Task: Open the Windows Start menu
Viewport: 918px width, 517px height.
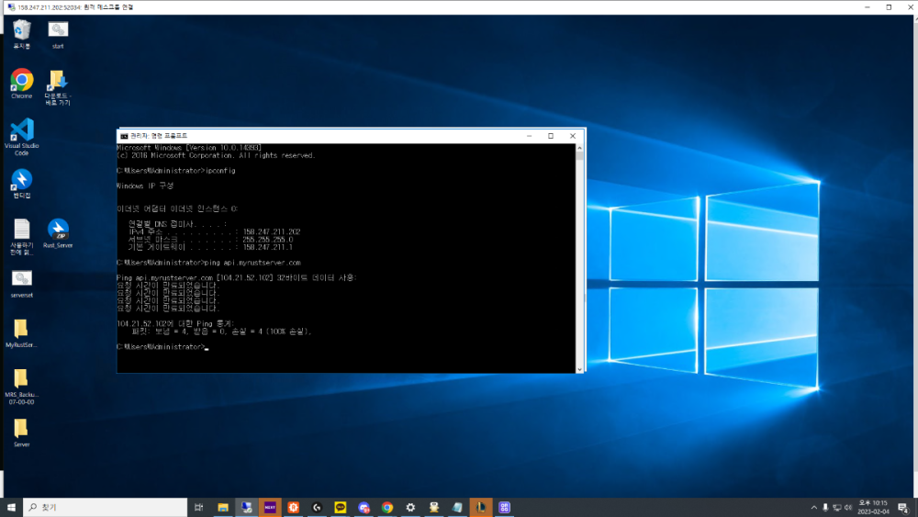Action: click(12, 507)
